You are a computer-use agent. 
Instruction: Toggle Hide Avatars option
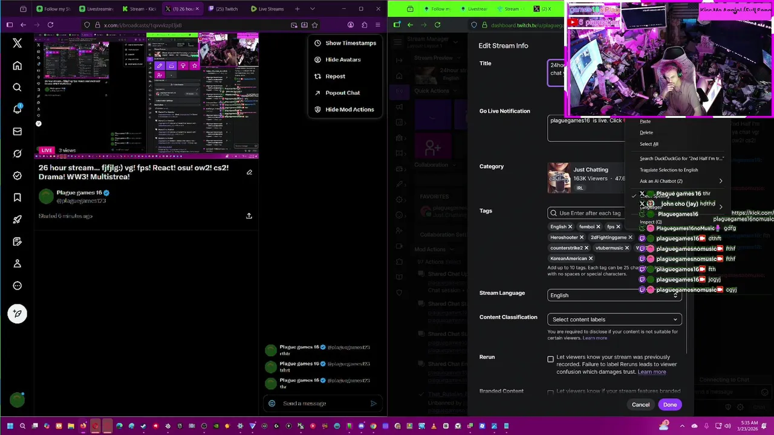point(337,59)
